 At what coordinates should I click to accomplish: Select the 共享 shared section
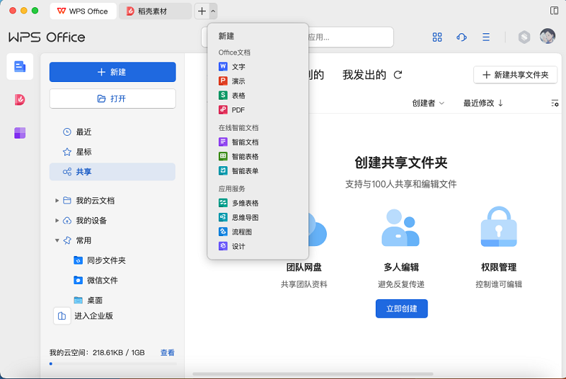pyautogui.click(x=112, y=172)
